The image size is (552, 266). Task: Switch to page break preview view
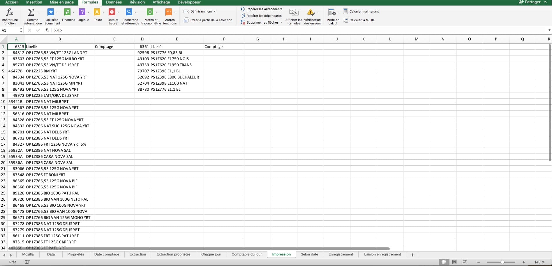pyautogui.click(x=465, y=262)
